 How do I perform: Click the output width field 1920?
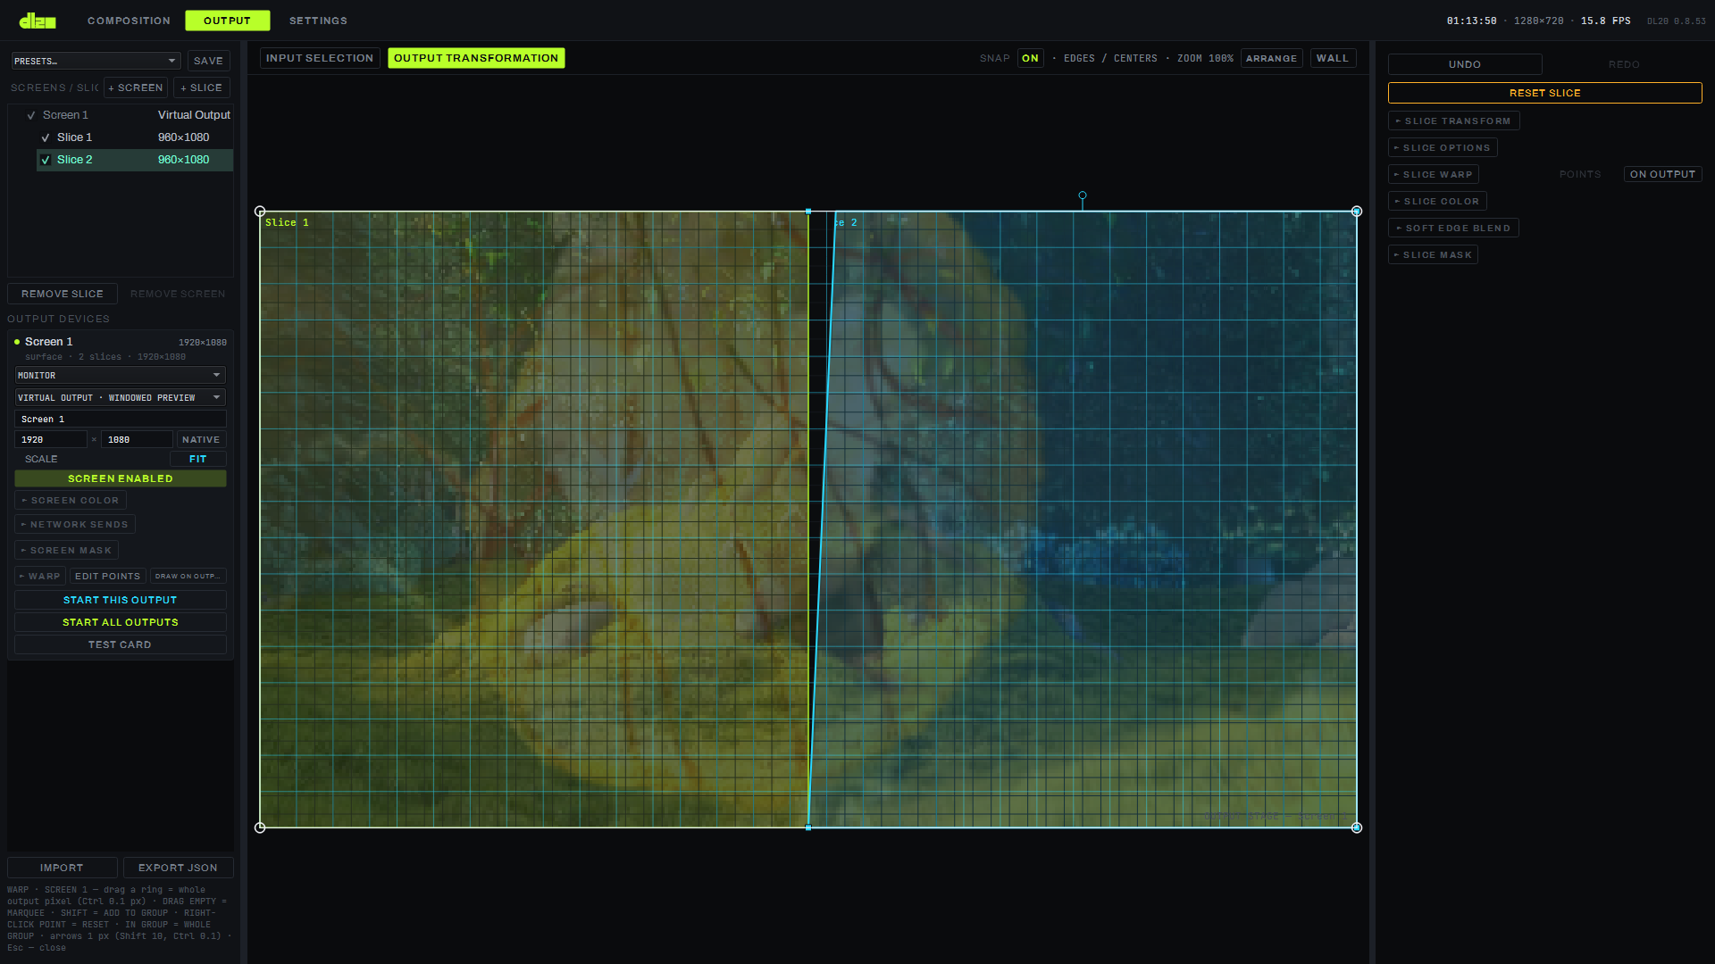point(51,439)
